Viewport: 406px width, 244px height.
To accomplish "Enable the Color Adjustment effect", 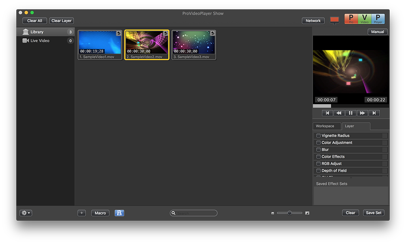I will coord(318,143).
